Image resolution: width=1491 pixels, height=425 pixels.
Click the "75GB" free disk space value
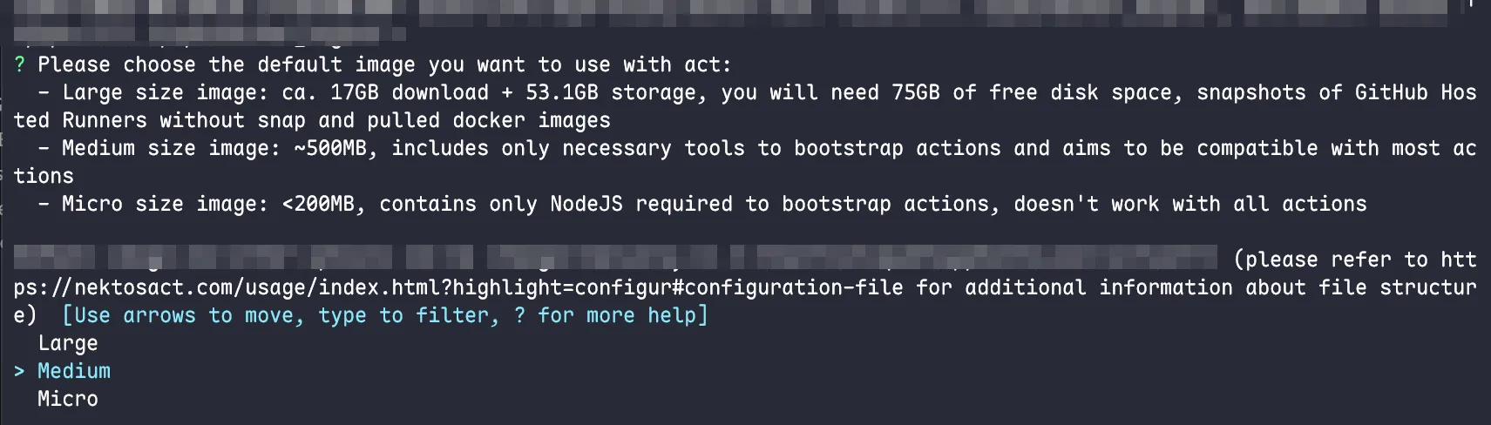(915, 92)
